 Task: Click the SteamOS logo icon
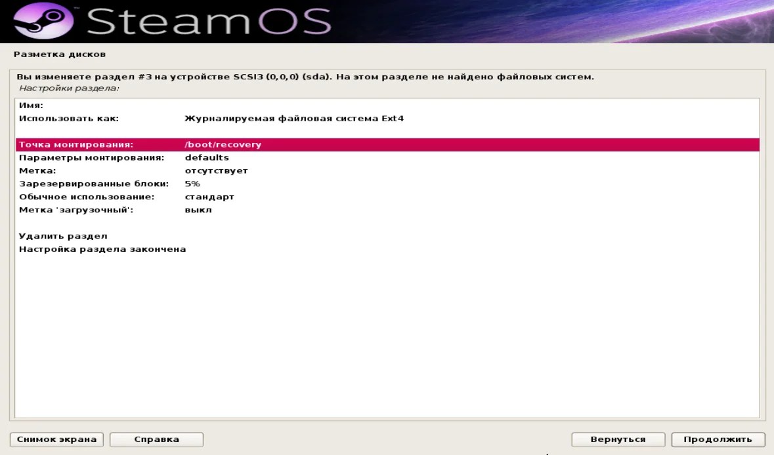[43, 20]
